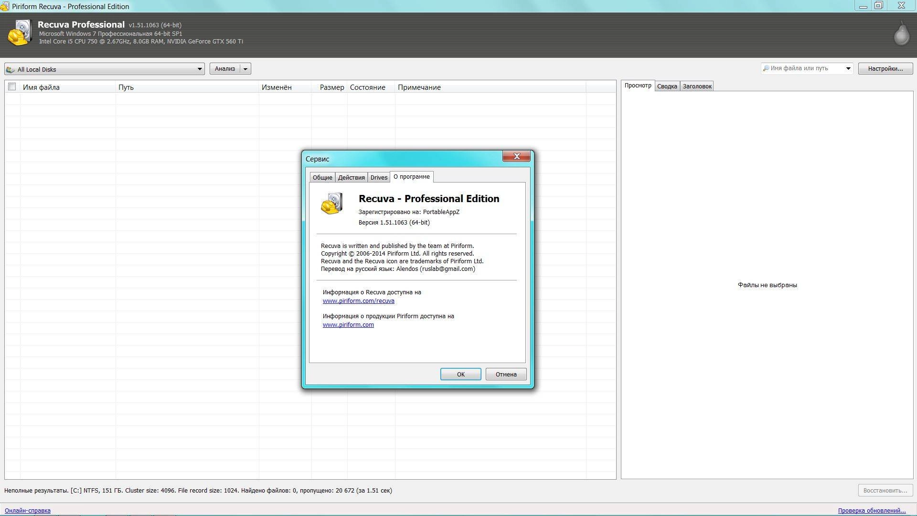The height and width of the screenshot is (516, 917).
Task: Expand the Анализ button arrow menu
Action: pos(245,69)
